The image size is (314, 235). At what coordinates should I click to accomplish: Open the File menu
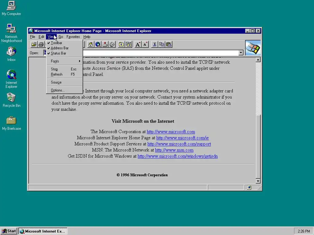(33, 37)
